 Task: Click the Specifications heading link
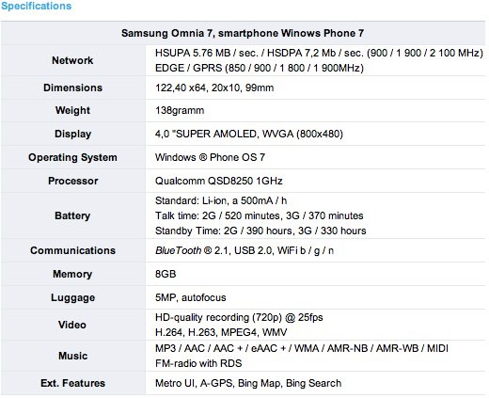pyautogui.click(x=36, y=6)
